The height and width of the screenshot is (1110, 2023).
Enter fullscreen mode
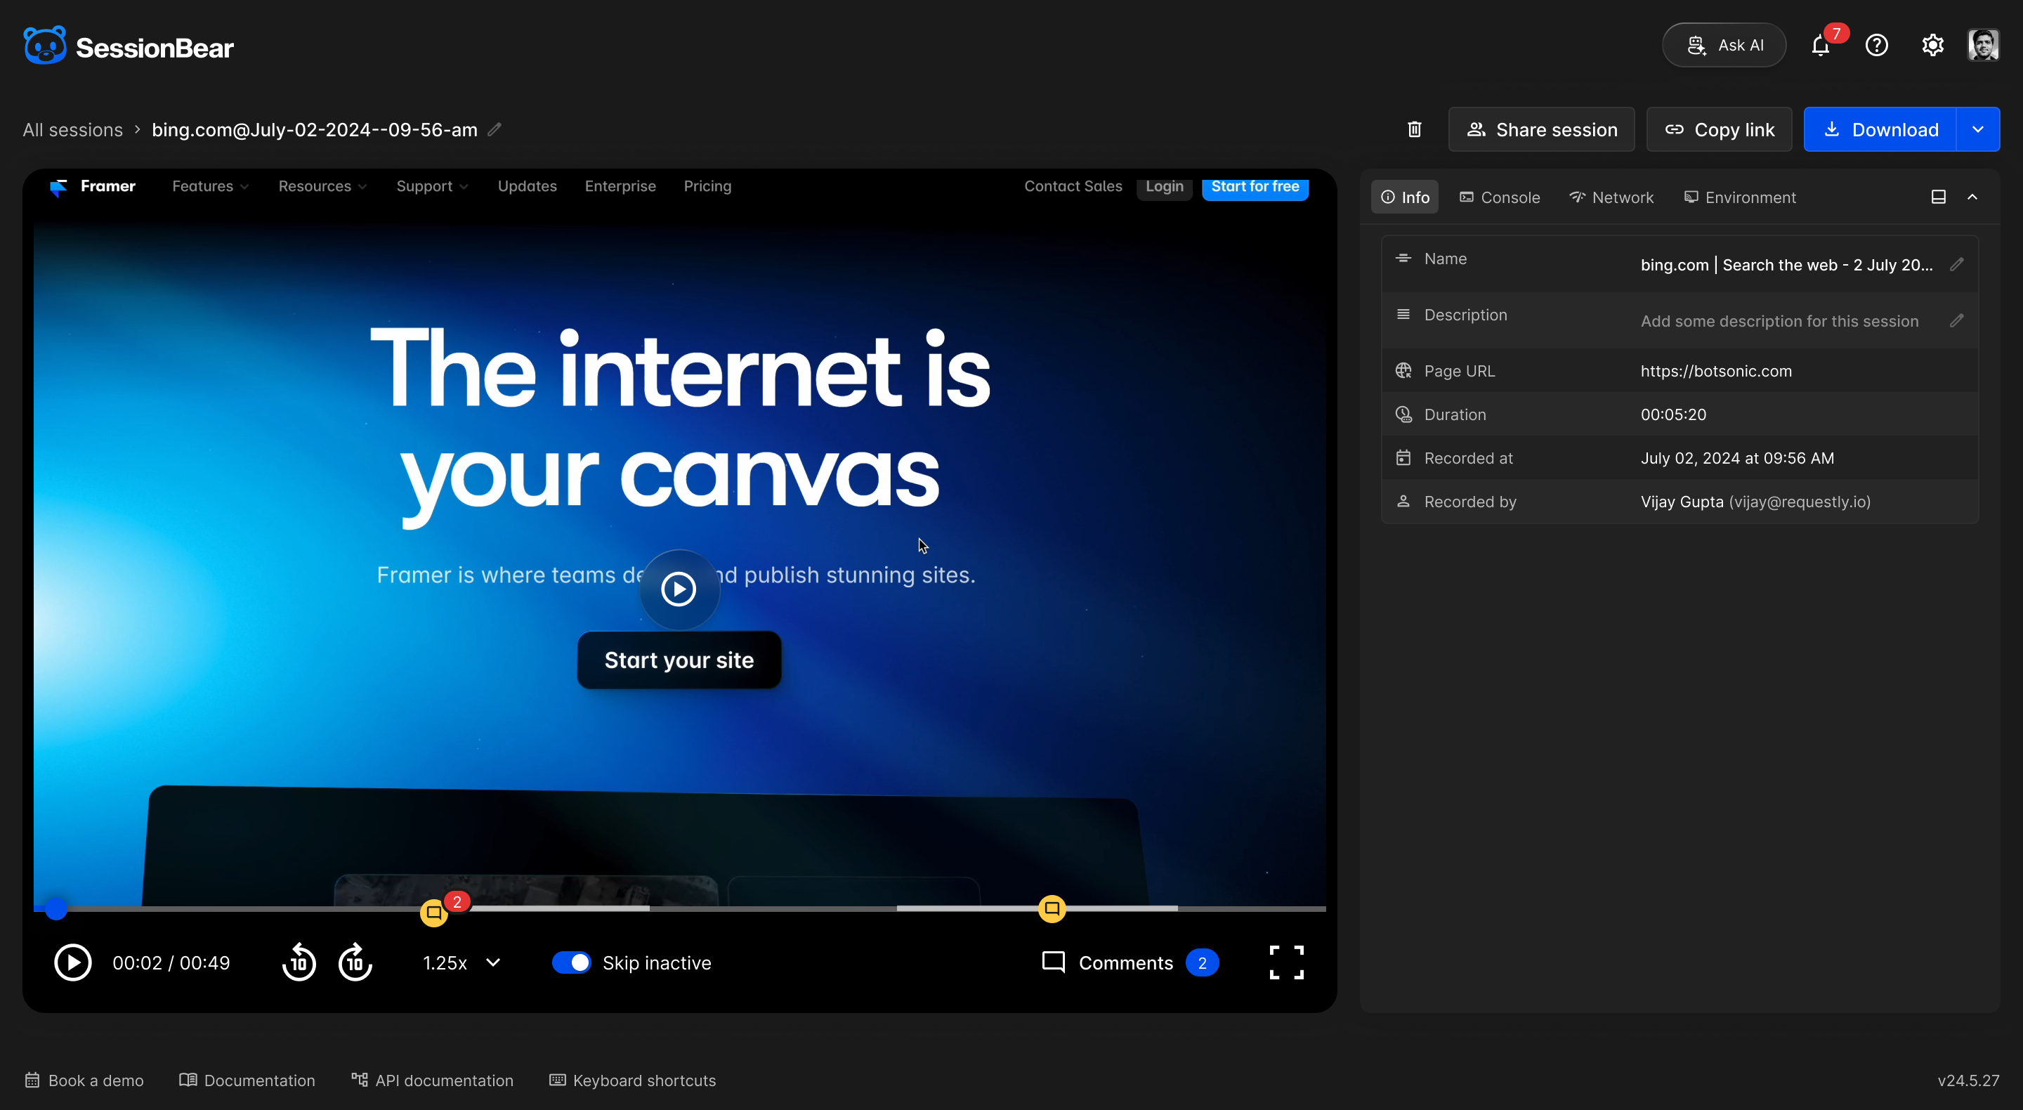coord(1286,962)
